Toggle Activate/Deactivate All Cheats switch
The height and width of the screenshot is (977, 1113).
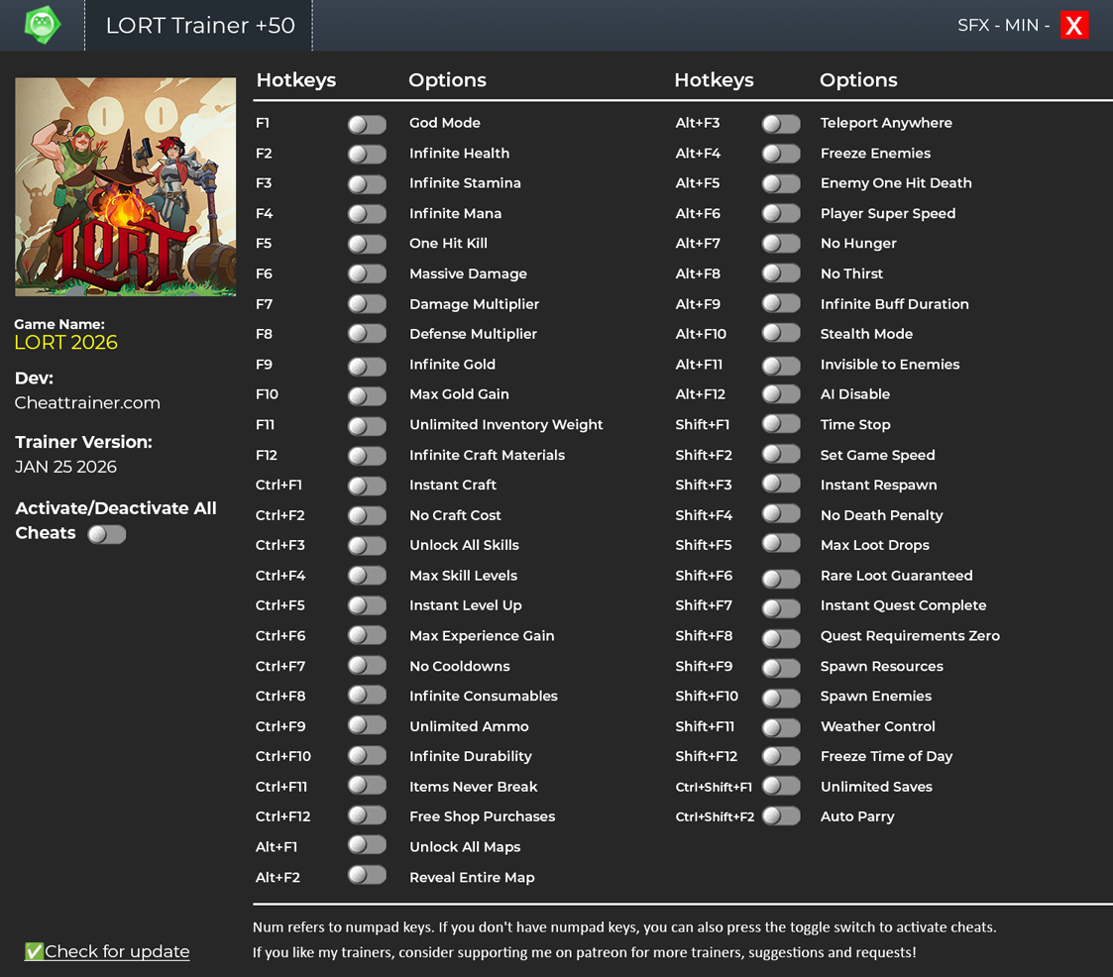point(107,534)
